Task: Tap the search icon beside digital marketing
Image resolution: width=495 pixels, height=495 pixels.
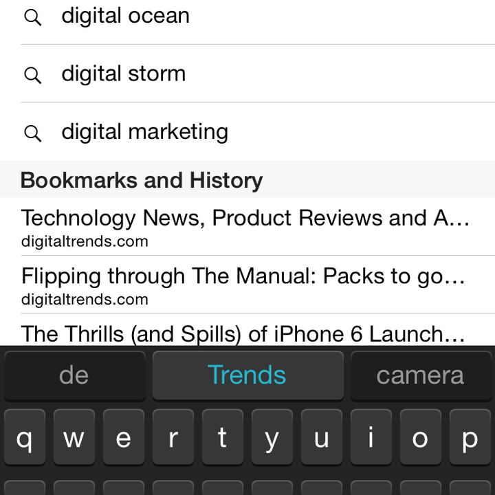Action: (33, 133)
